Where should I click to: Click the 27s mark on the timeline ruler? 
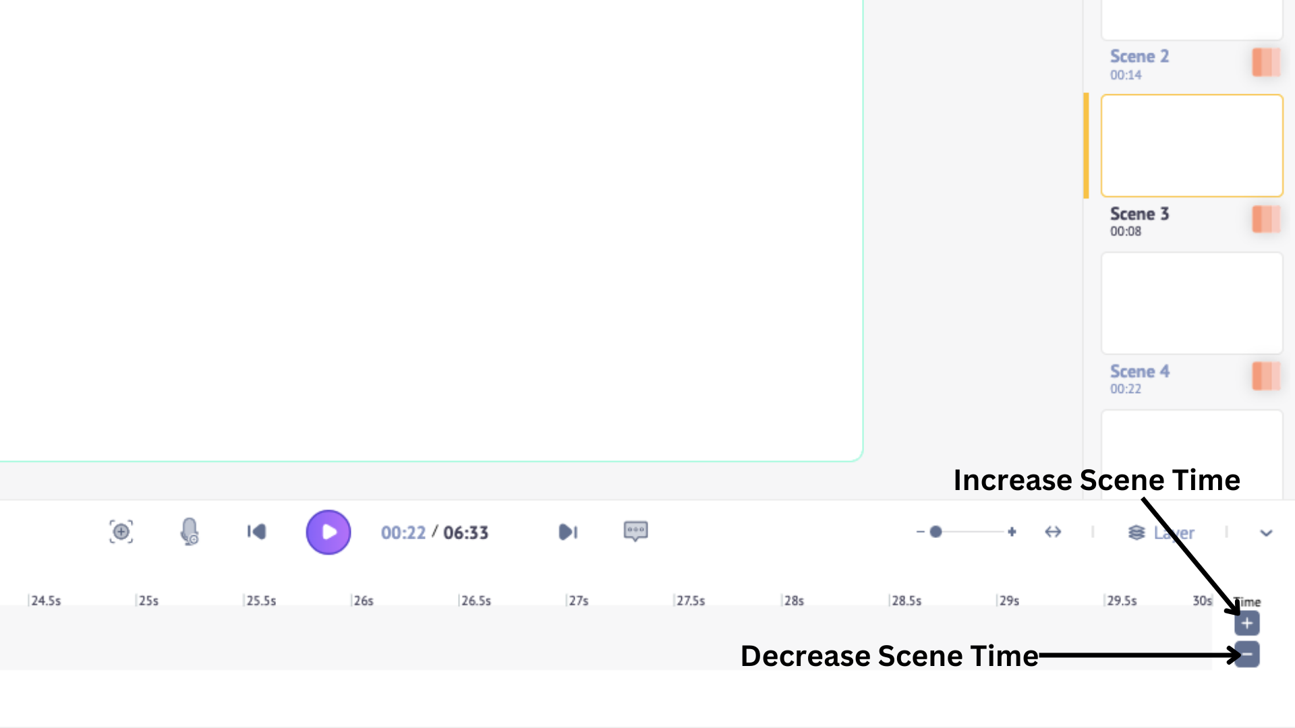578,600
